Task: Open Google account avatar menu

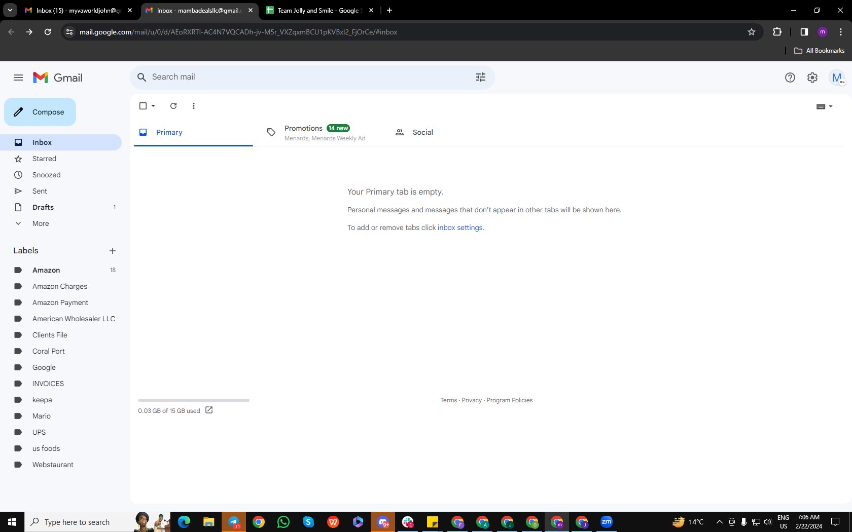Action: click(x=837, y=78)
